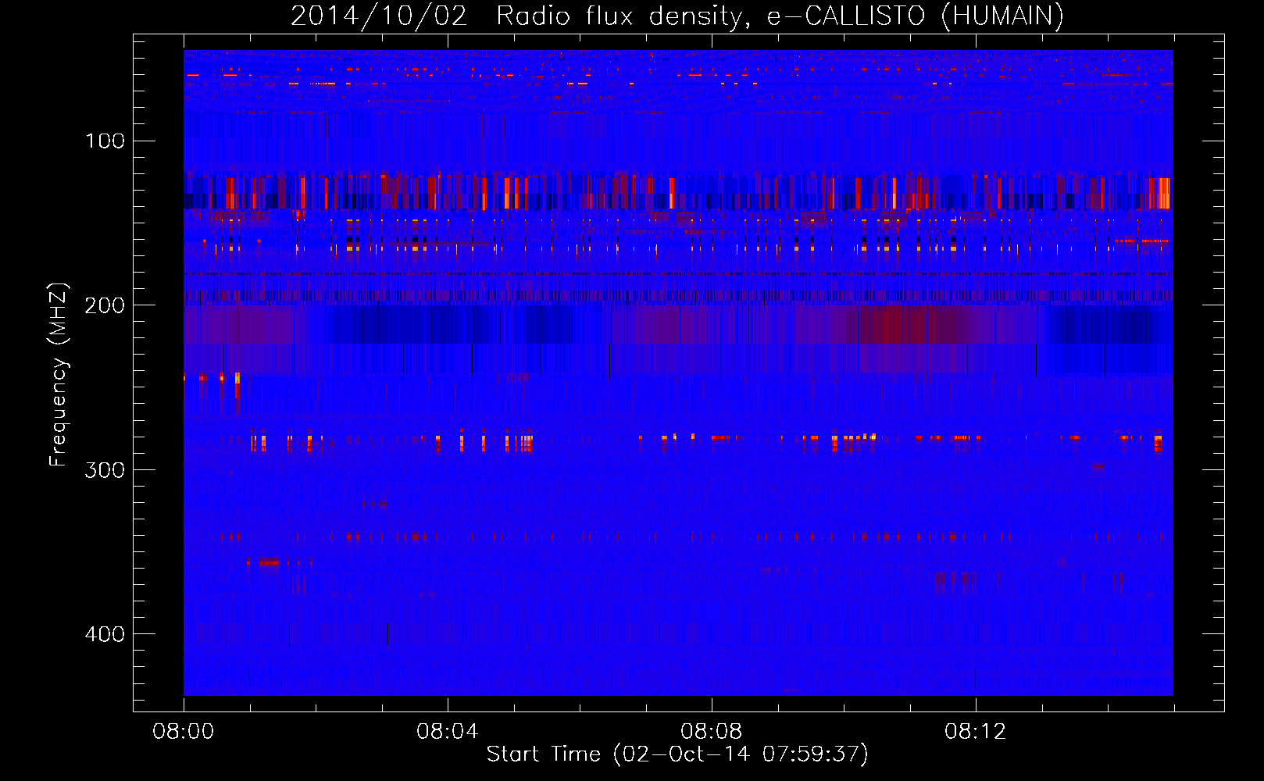Click the 08:04 time tick label
This screenshot has width=1264, height=781.
click(x=448, y=732)
